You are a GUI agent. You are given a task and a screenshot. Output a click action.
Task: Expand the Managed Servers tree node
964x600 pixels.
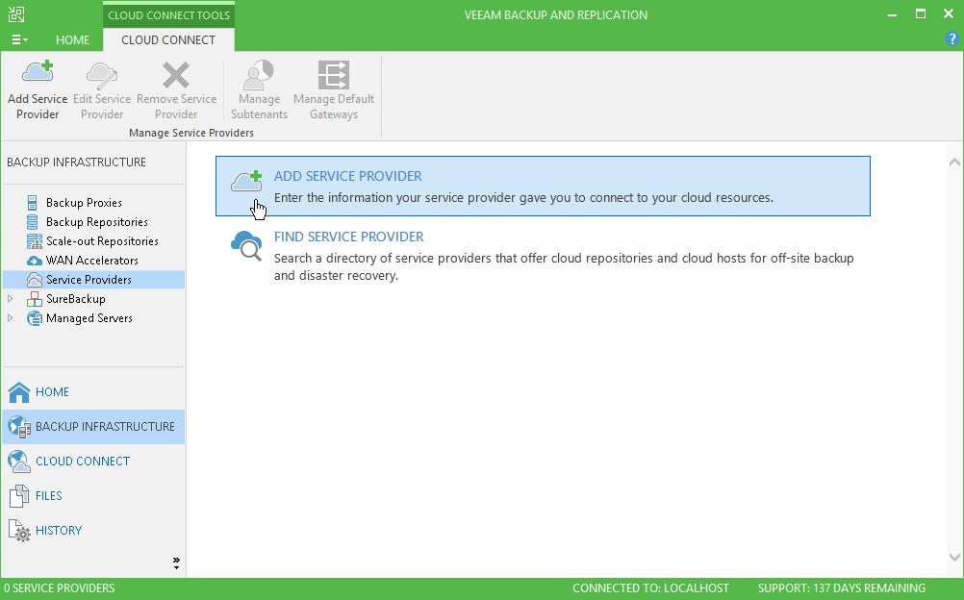click(11, 318)
